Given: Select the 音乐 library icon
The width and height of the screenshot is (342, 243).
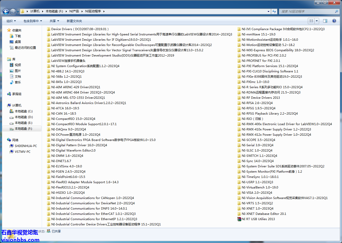Looking at the screenshot, I should [x=18, y=82].
